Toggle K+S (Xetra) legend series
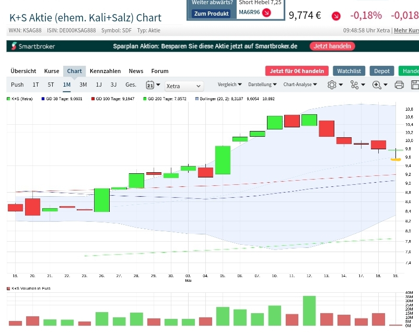The image size is (419, 333). 20,99
